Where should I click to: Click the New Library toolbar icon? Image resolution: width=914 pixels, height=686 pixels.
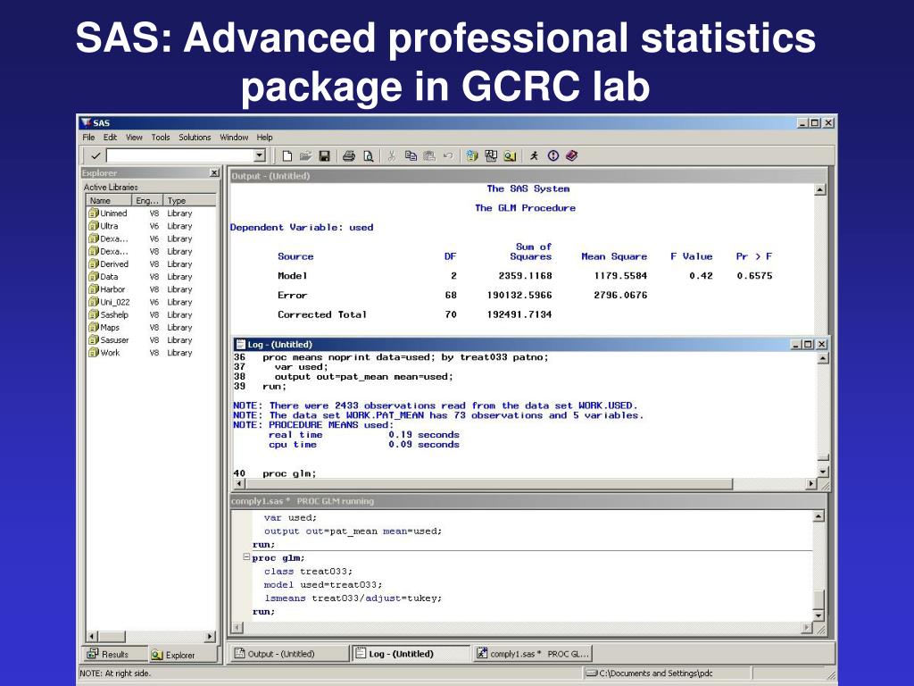472,155
